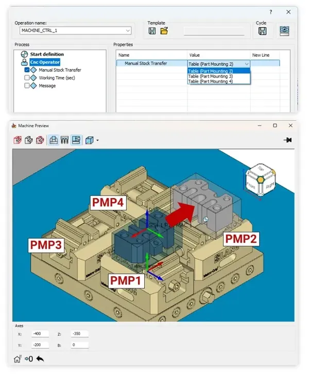
Task: Close the operation dialog window
Action: coord(288,12)
